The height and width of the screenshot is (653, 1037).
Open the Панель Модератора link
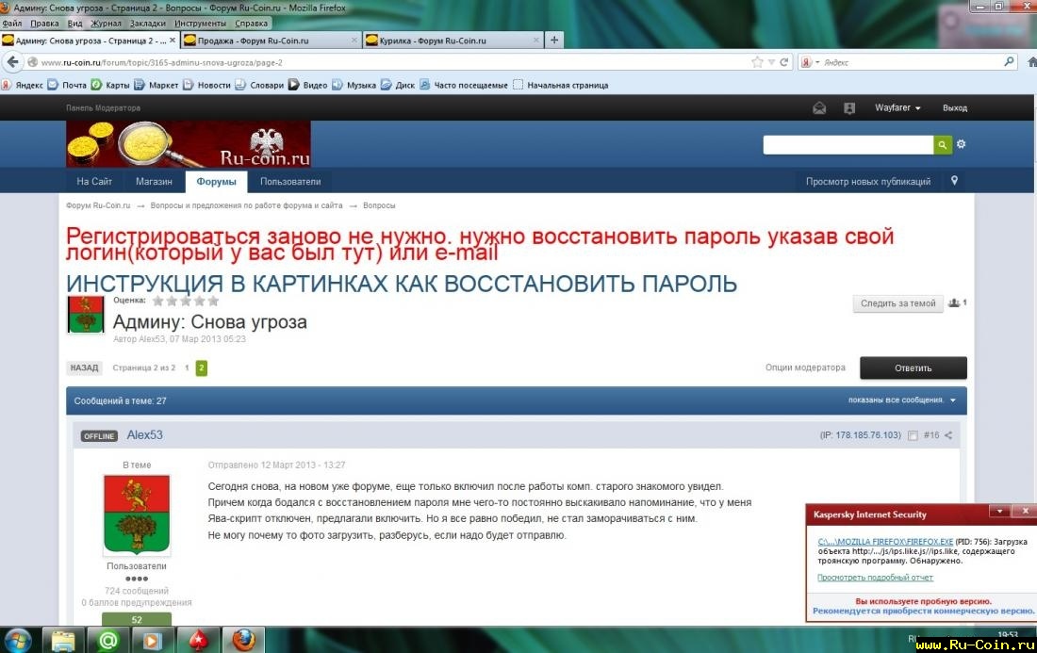tap(103, 107)
